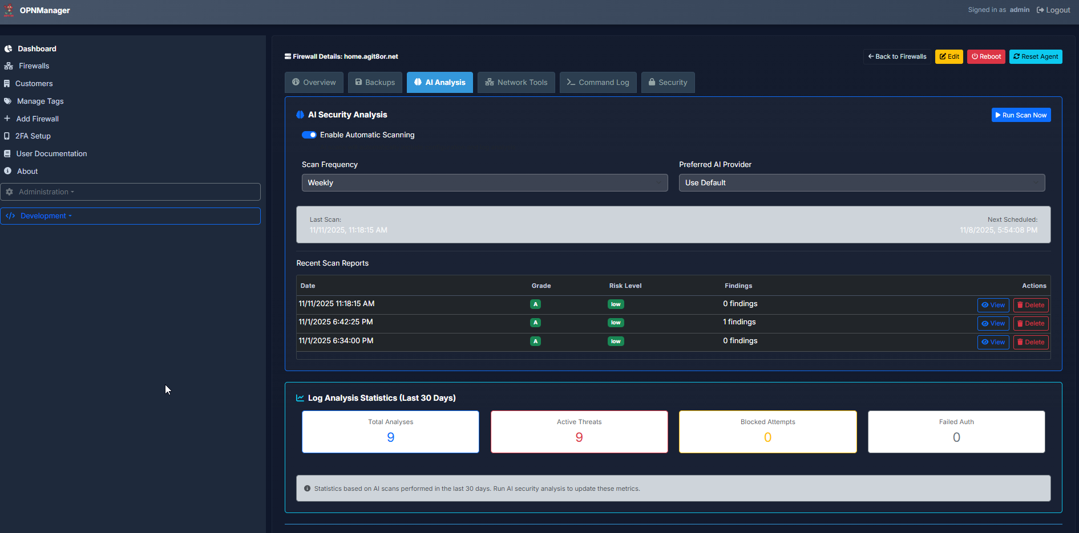Click the Active Threats statistics card
Screen dimensions: 1079x533
579,432
